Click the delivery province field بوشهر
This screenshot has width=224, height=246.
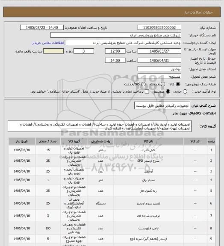pos(159,69)
